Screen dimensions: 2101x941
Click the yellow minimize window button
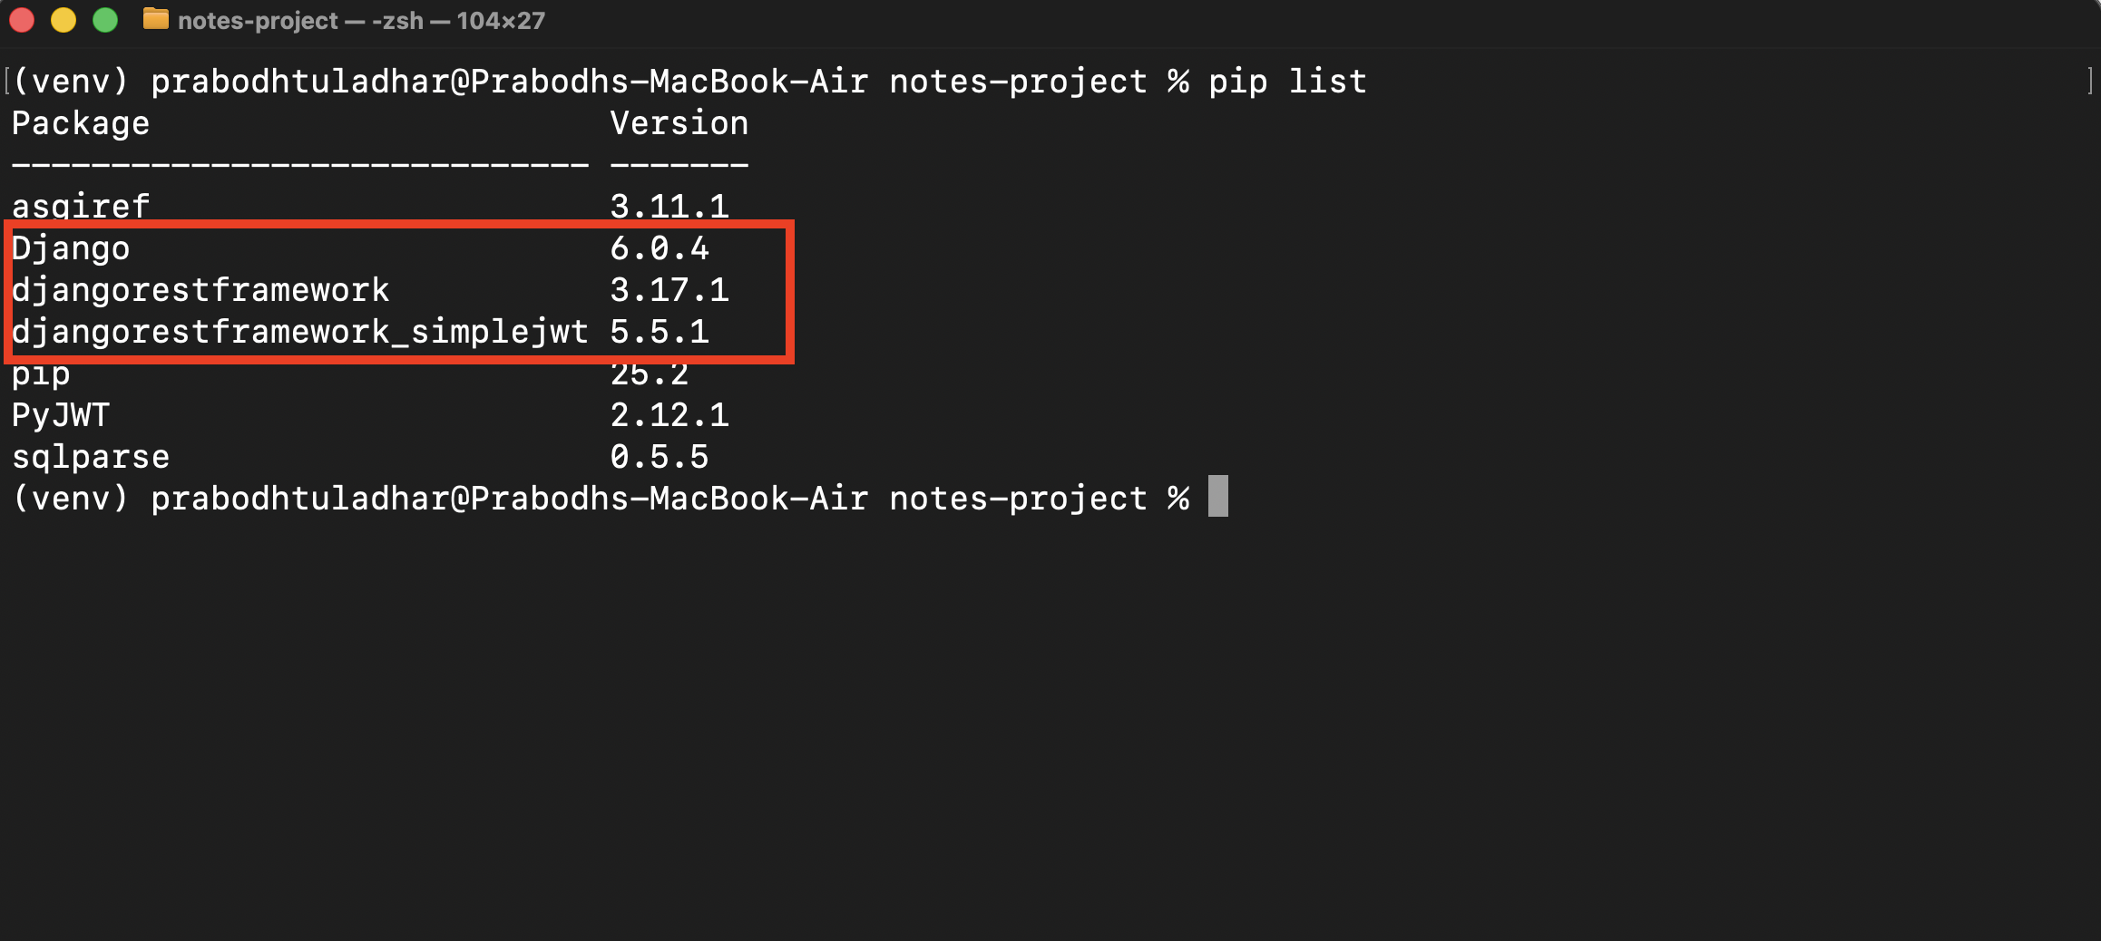coord(64,20)
